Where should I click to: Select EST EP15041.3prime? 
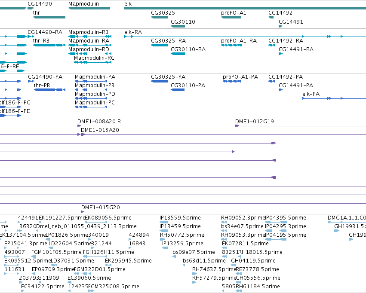tap(26, 243)
